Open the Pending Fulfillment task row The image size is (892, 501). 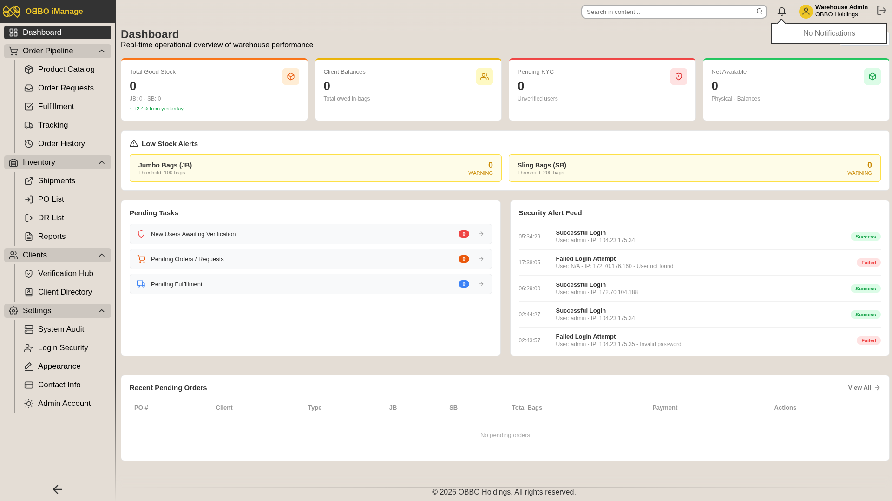(x=311, y=284)
